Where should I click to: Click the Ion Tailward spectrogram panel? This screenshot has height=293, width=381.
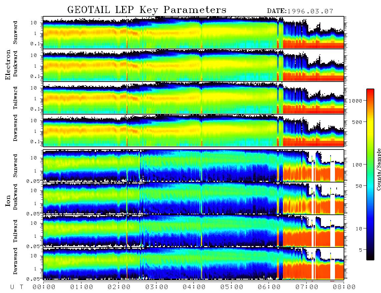(x=194, y=231)
